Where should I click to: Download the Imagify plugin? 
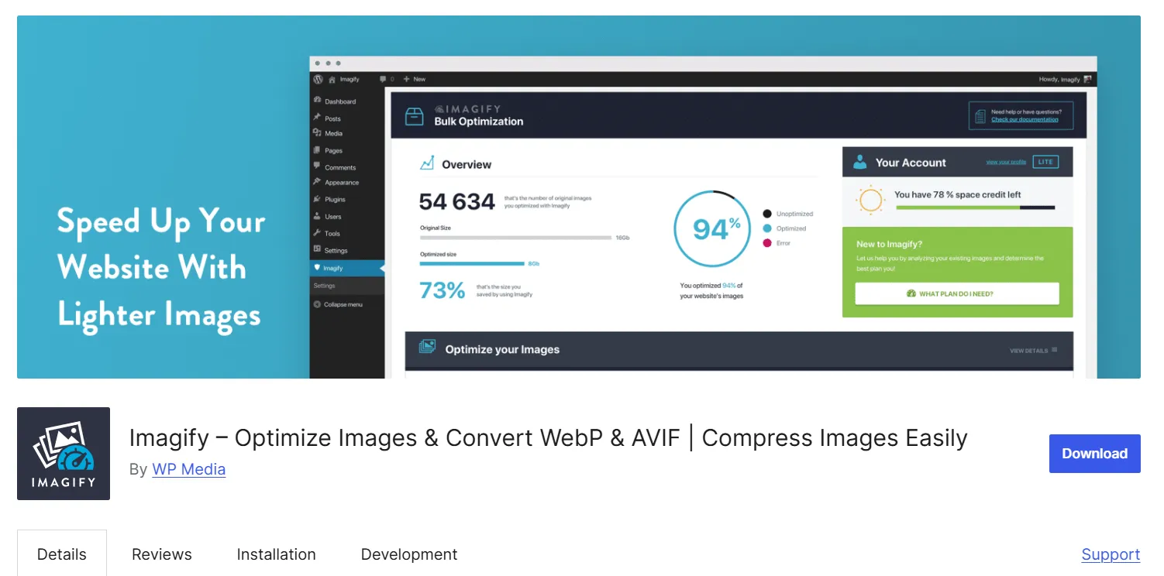pos(1095,454)
